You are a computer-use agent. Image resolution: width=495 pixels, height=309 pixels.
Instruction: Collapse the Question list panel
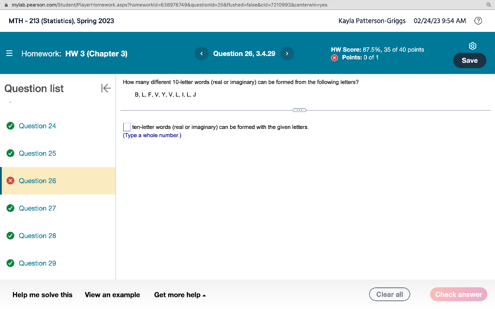click(105, 88)
